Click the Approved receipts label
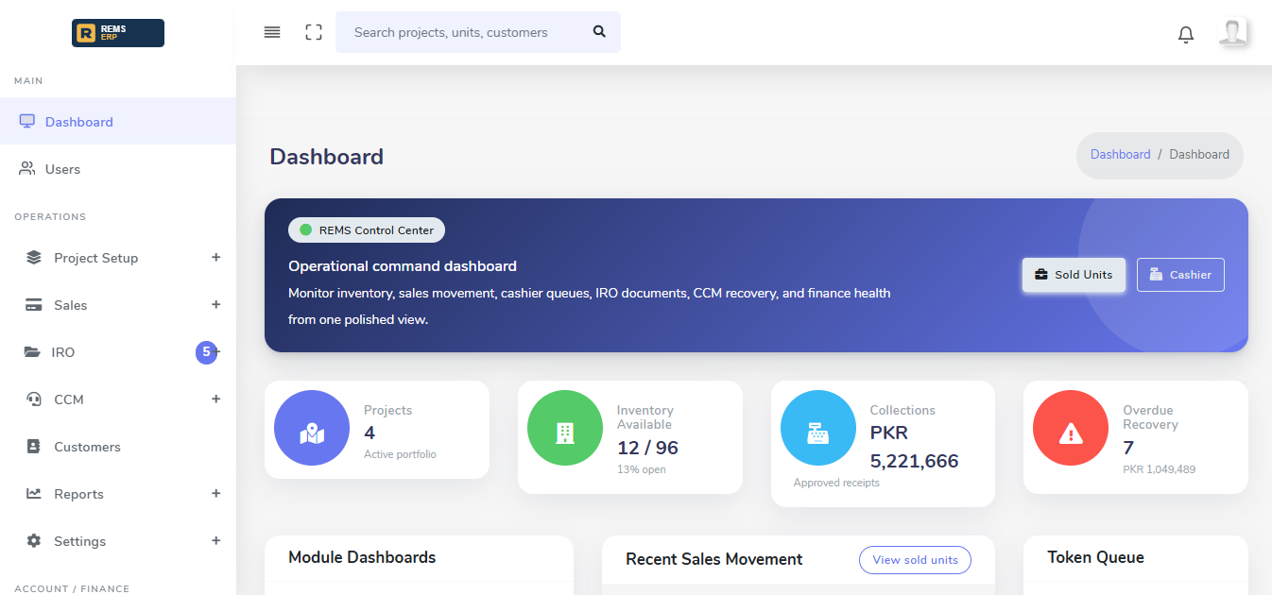1272x595 pixels. pyautogui.click(x=836, y=483)
